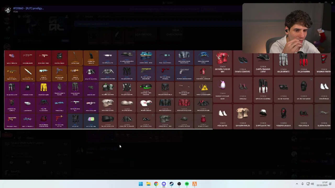Select the black vest Colete item

tap(59, 58)
